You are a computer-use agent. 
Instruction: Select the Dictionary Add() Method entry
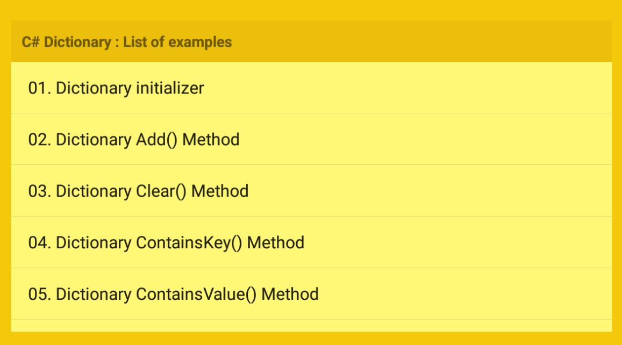pyautogui.click(x=134, y=140)
